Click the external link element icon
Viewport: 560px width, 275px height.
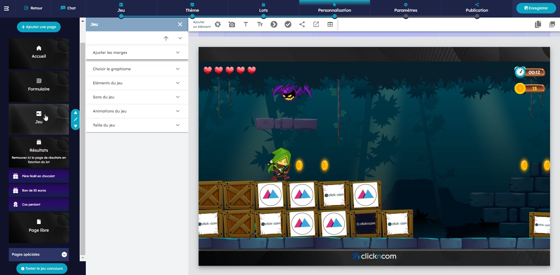point(316,25)
